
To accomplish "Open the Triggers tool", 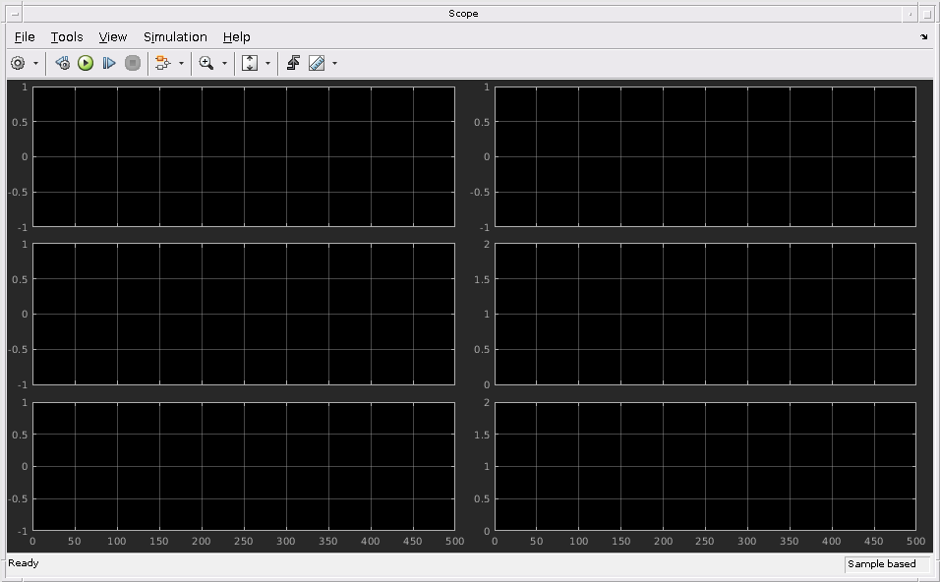I will pyautogui.click(x=293, y=63).
